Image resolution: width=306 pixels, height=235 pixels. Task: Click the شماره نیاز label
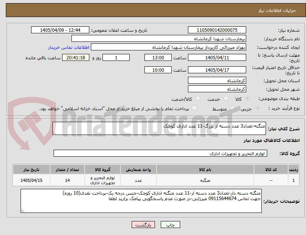(x=289, y=30)
